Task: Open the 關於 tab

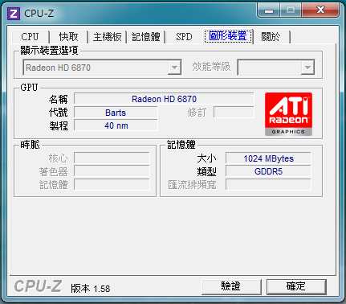Action: point(271,37)
